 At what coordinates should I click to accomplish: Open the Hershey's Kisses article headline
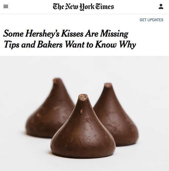[69, 39]
